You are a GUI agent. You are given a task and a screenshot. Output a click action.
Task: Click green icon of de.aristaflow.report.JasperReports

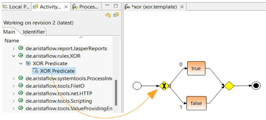point(21,48)
